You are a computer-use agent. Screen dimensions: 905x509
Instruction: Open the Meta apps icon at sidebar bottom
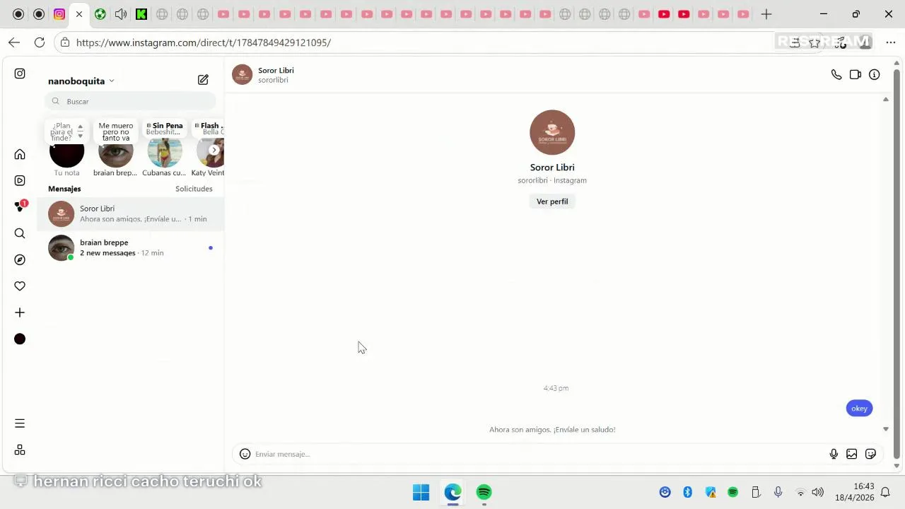coord(20,450)
